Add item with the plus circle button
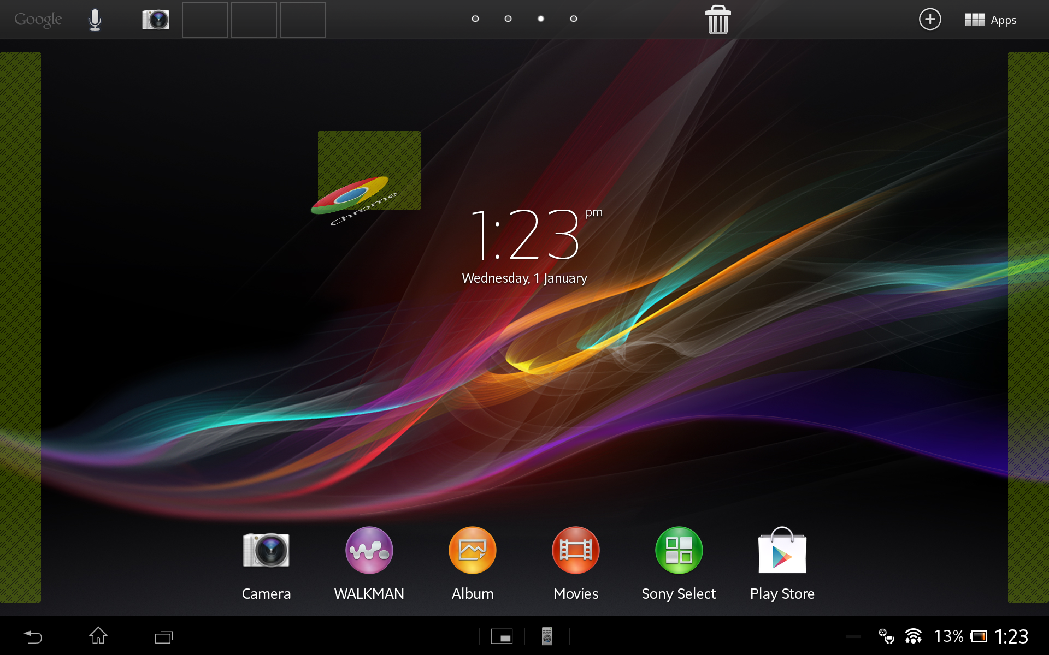Image resolution: width=1049 pixels, height=655 pixels. tap(930, 20)
